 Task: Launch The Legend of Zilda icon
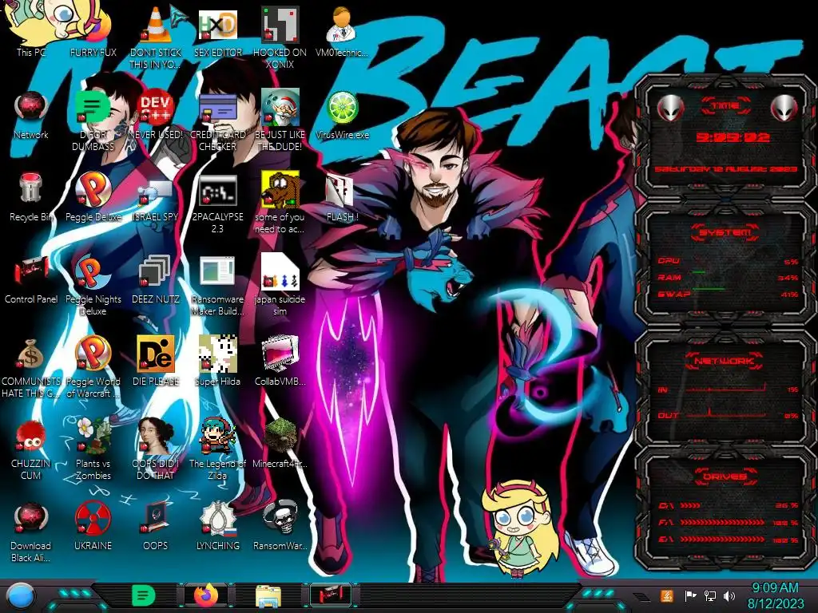pyautogui.click(x=217, y=449)
